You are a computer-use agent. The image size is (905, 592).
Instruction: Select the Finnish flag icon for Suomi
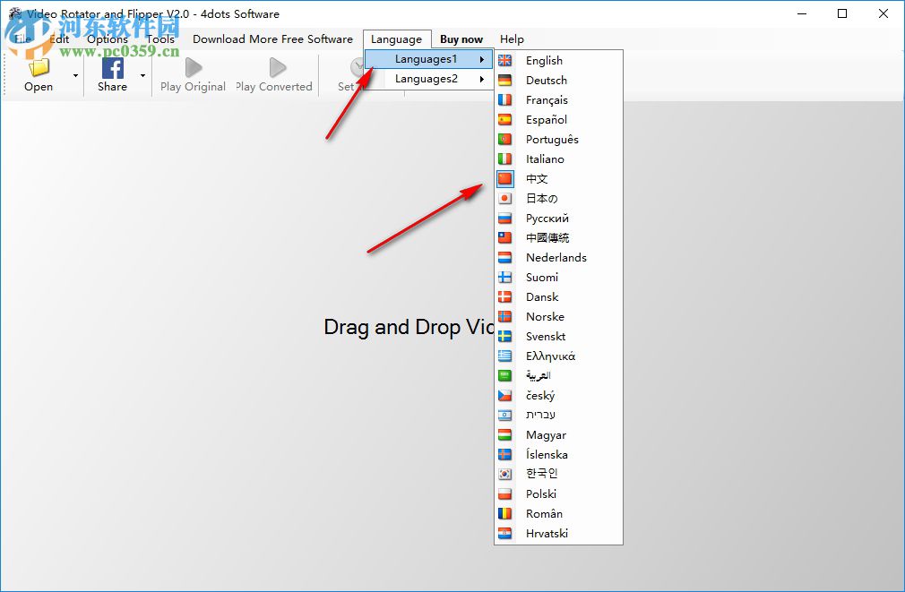(505, 277)
